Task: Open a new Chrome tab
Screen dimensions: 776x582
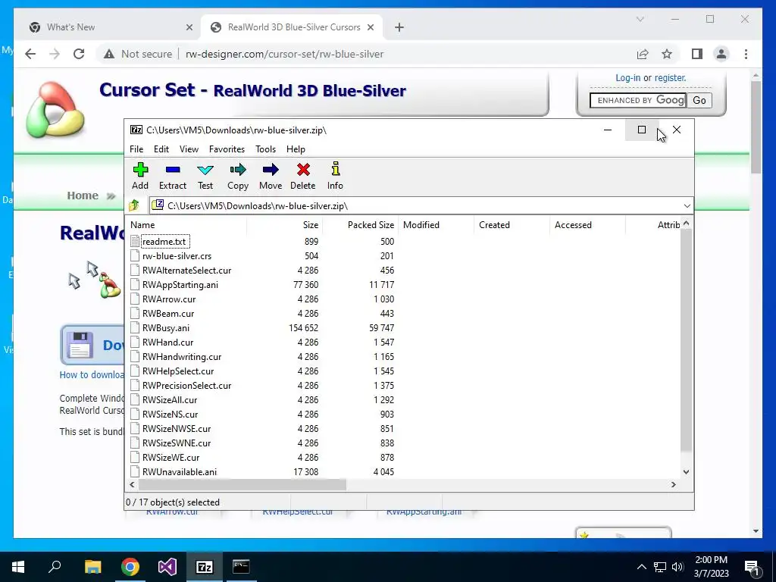Action: (x=399, y=27)
